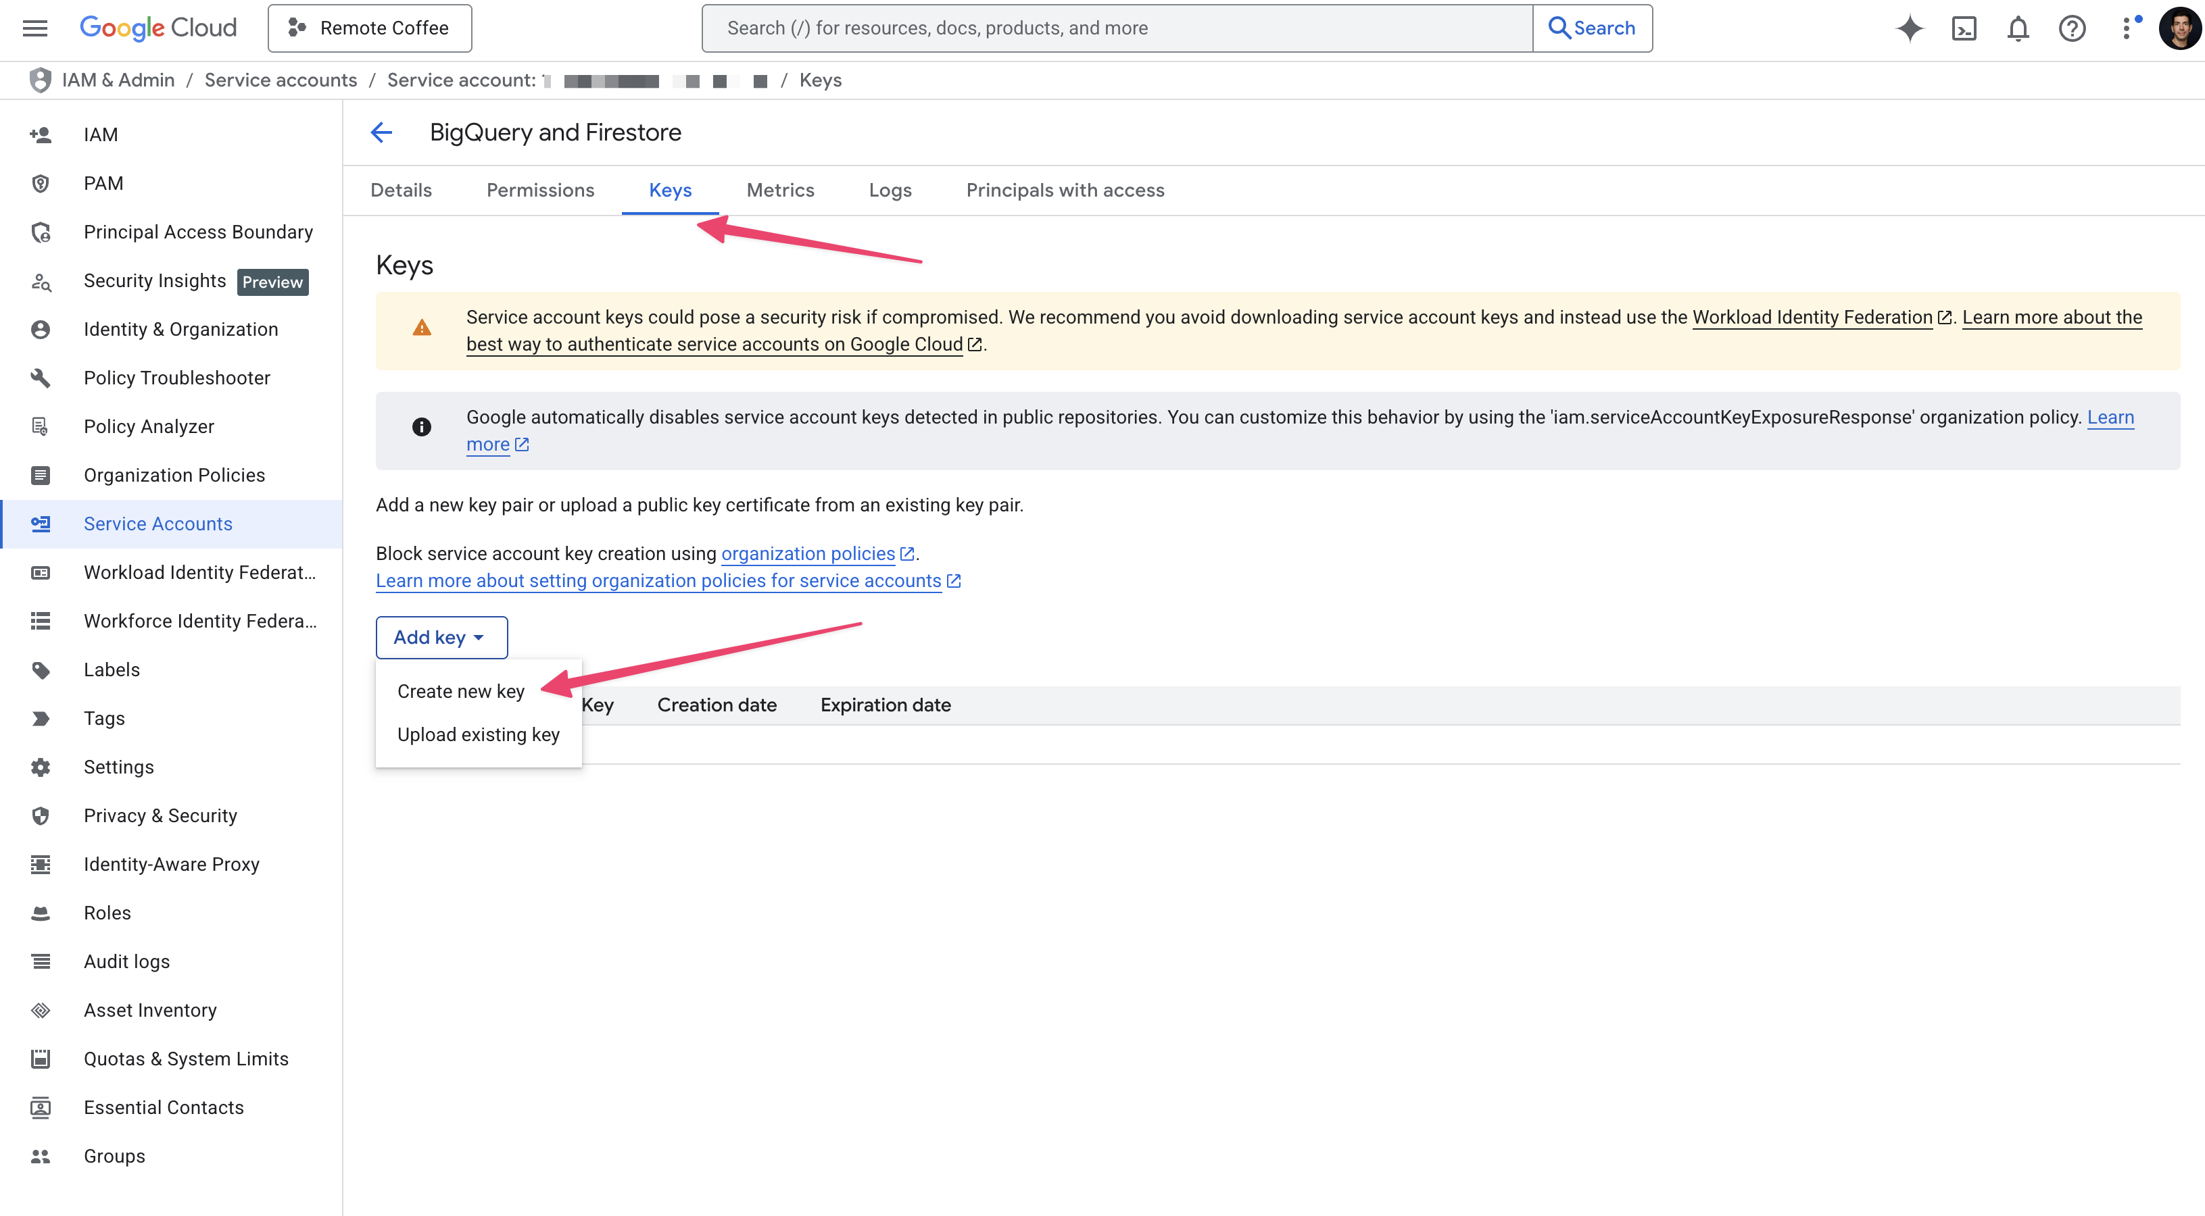
Task: Open the Remote Coffee project selector
Action: [x=370, y=28]
